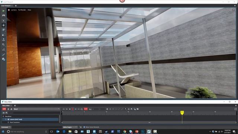
Task: Collapse the StoryRoot tree item
Action: pos(3,117)
